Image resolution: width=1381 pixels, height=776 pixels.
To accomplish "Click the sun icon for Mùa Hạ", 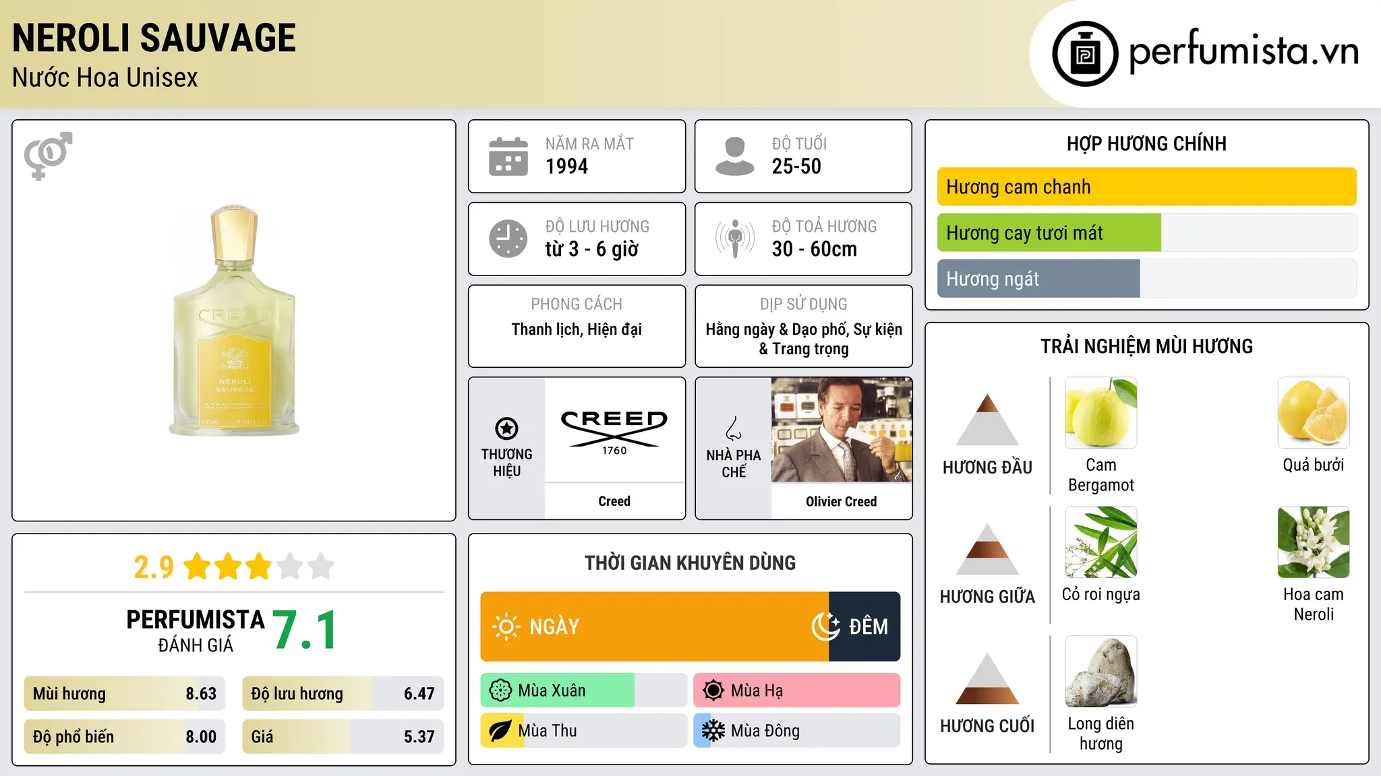I will pos(713,690).
